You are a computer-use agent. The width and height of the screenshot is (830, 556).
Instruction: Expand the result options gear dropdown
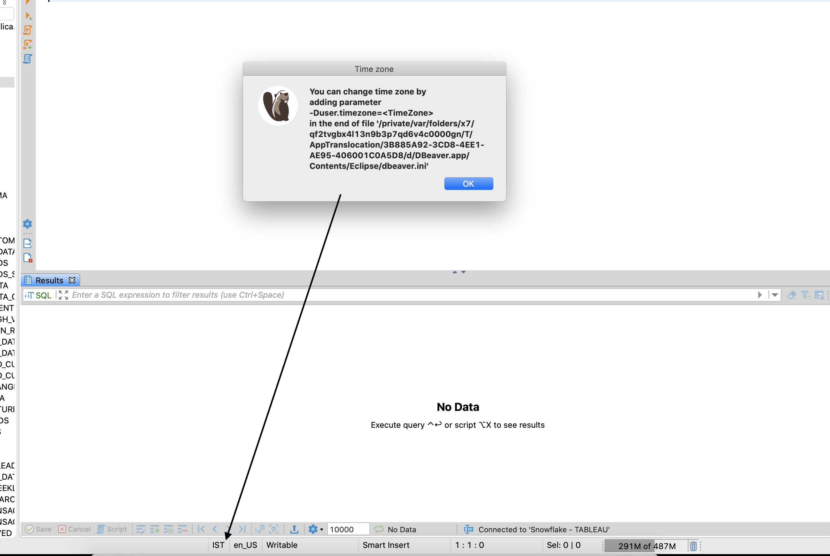point(321,529)
